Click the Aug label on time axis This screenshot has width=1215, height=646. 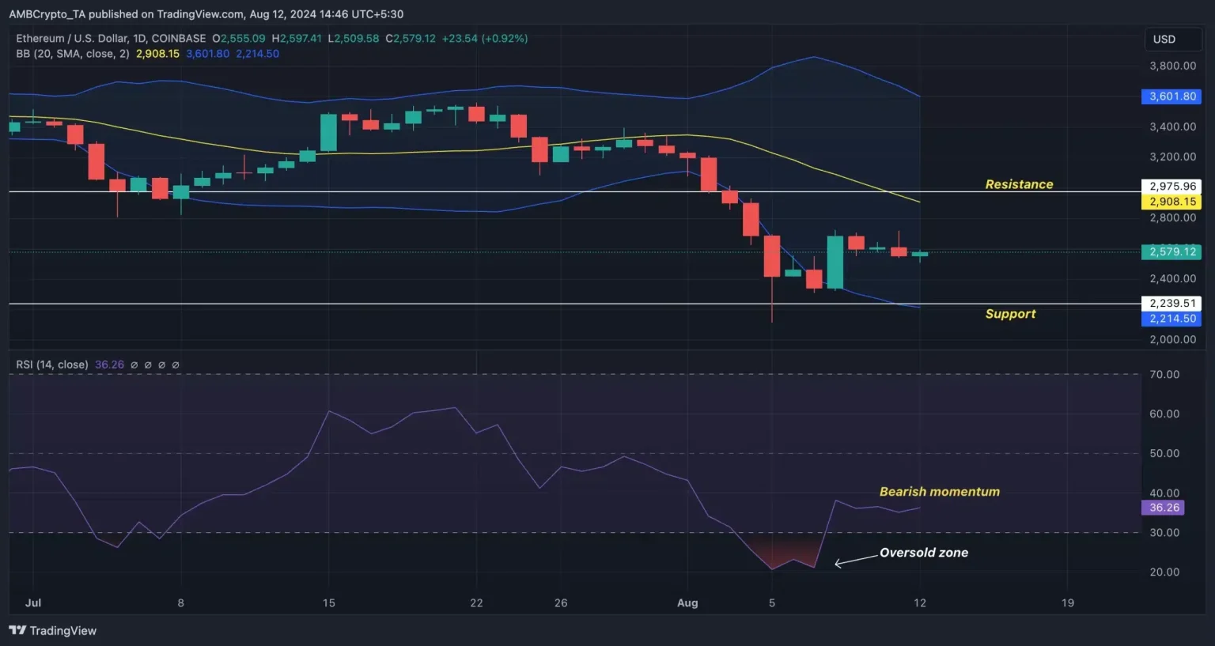point(687,603)
